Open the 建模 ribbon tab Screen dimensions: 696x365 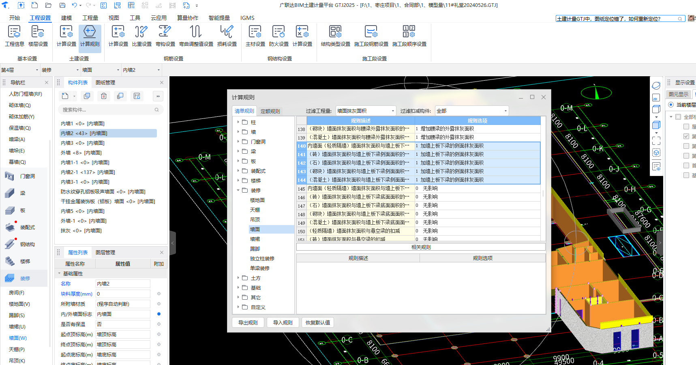pyautogui.click(x=66, y=18)
